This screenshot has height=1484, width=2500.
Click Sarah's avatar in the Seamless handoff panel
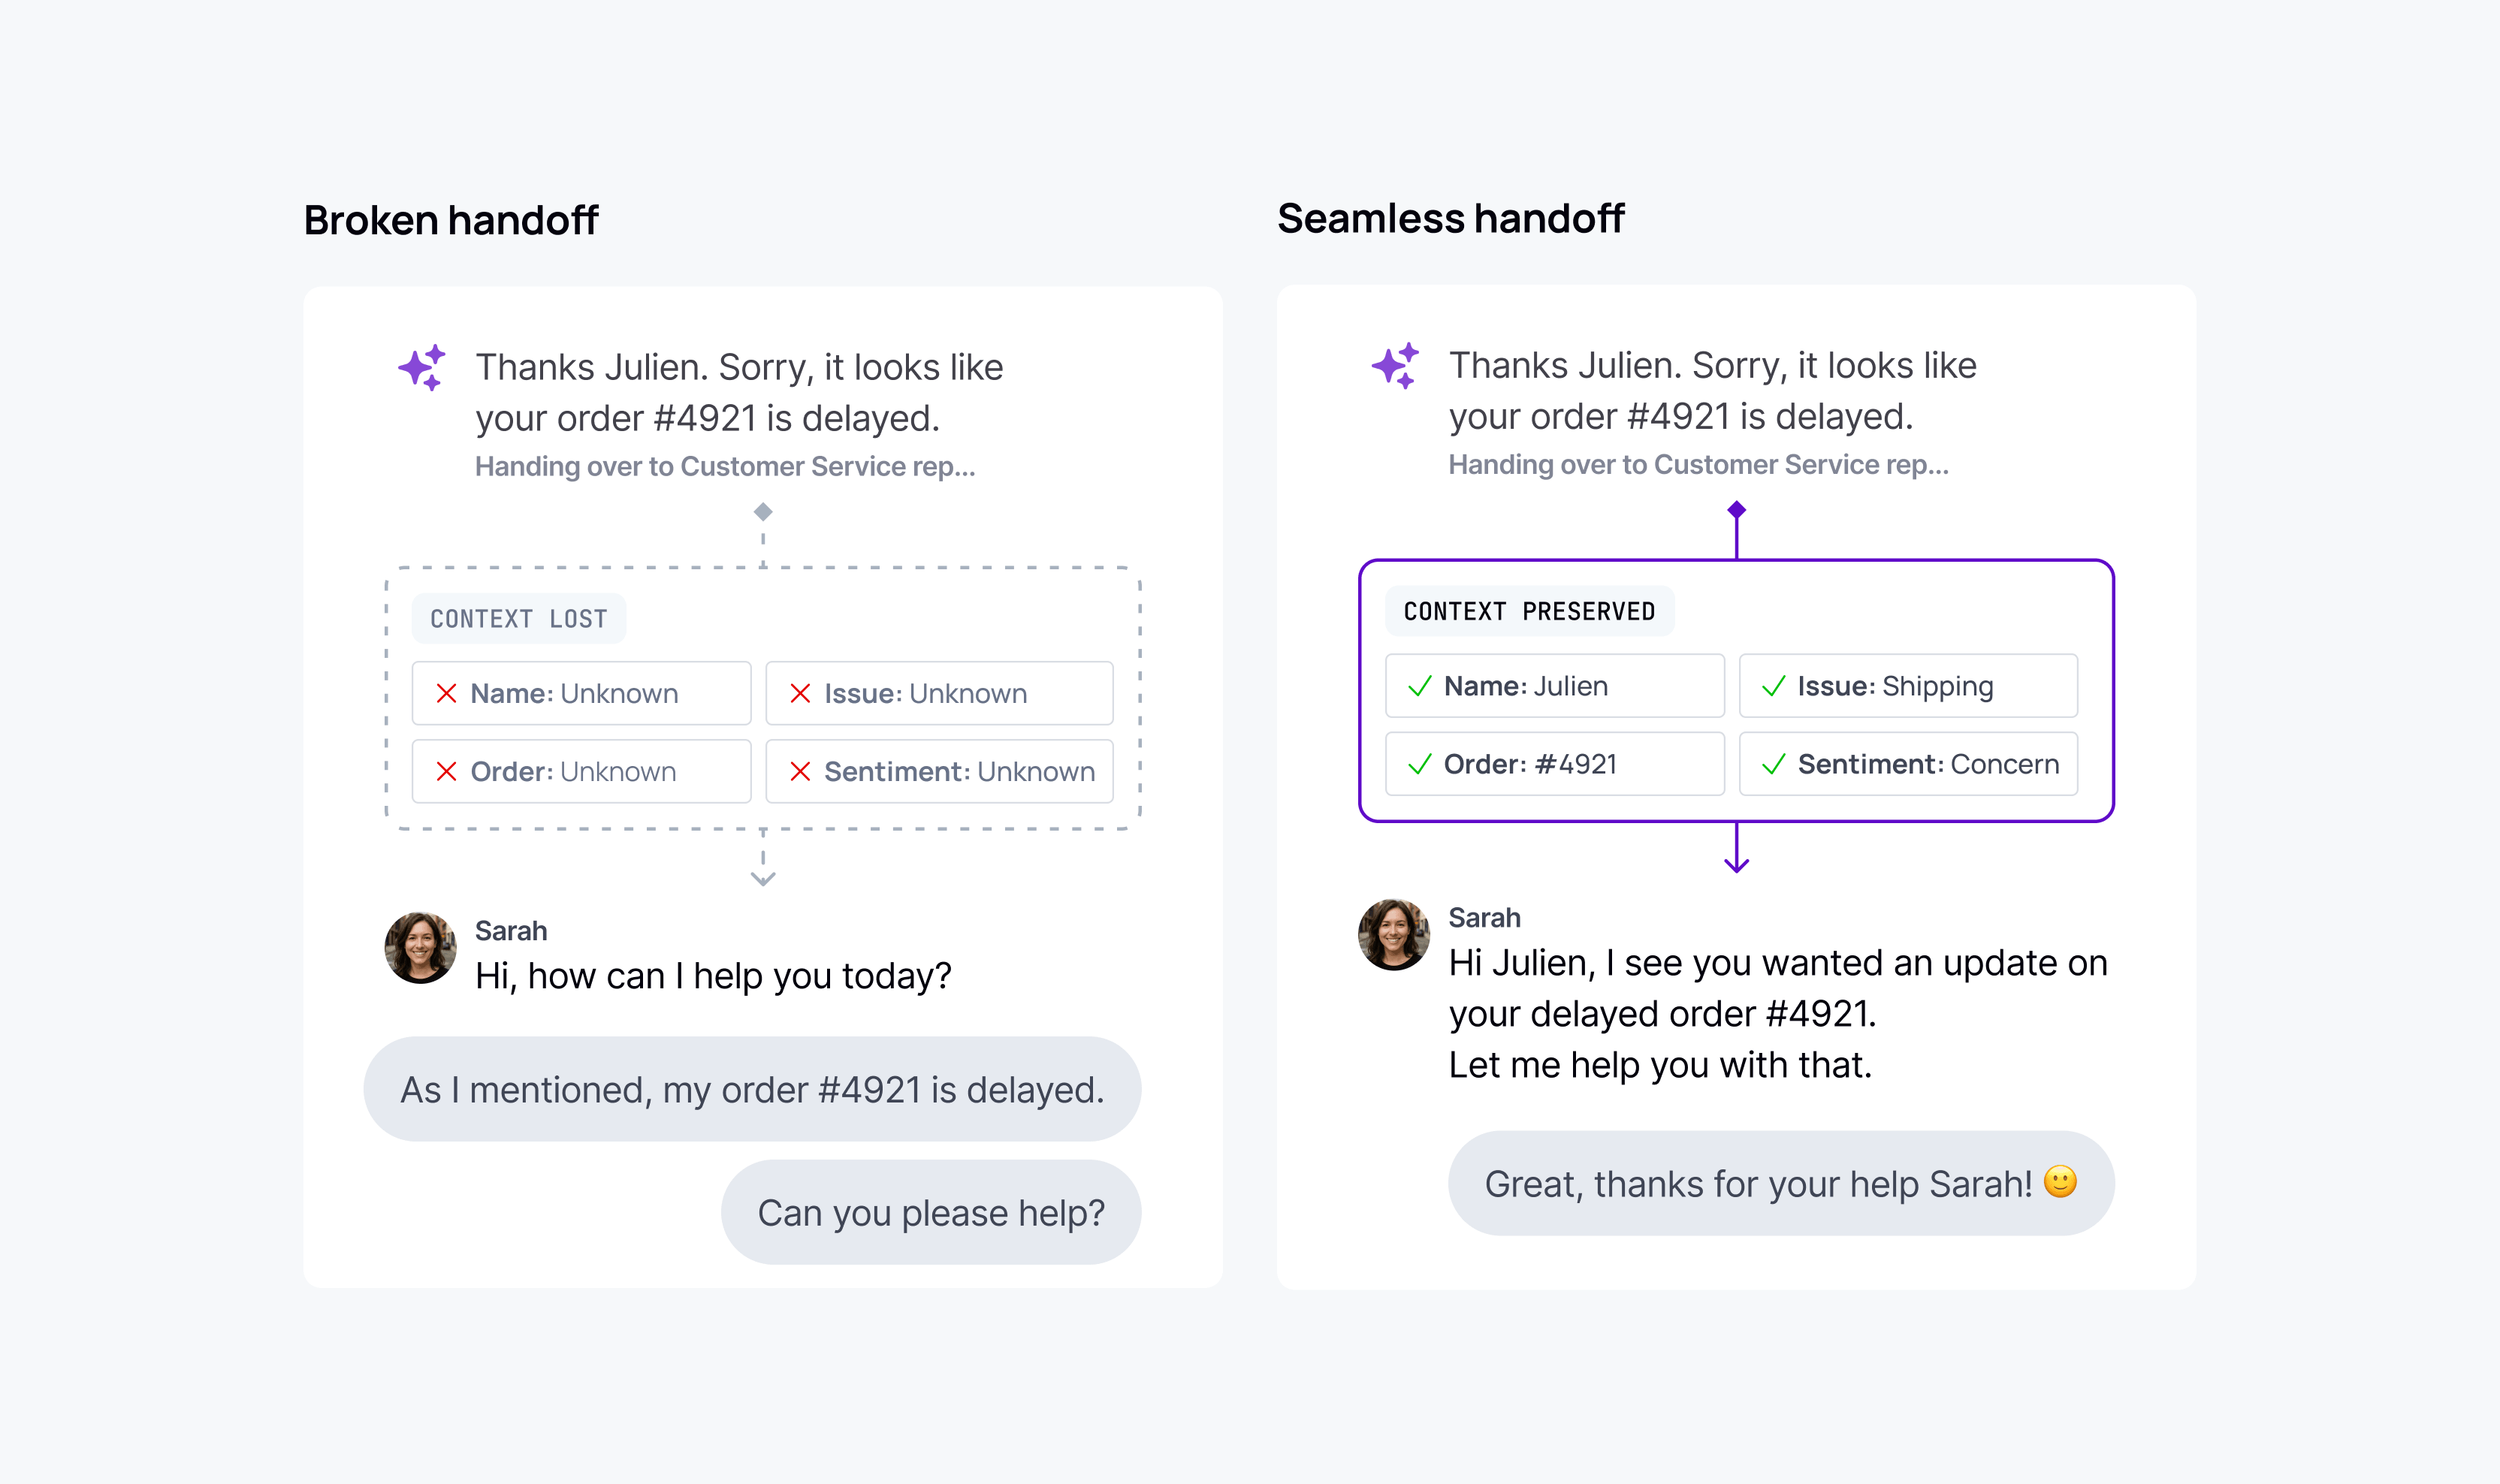(x=1393, y=934)
